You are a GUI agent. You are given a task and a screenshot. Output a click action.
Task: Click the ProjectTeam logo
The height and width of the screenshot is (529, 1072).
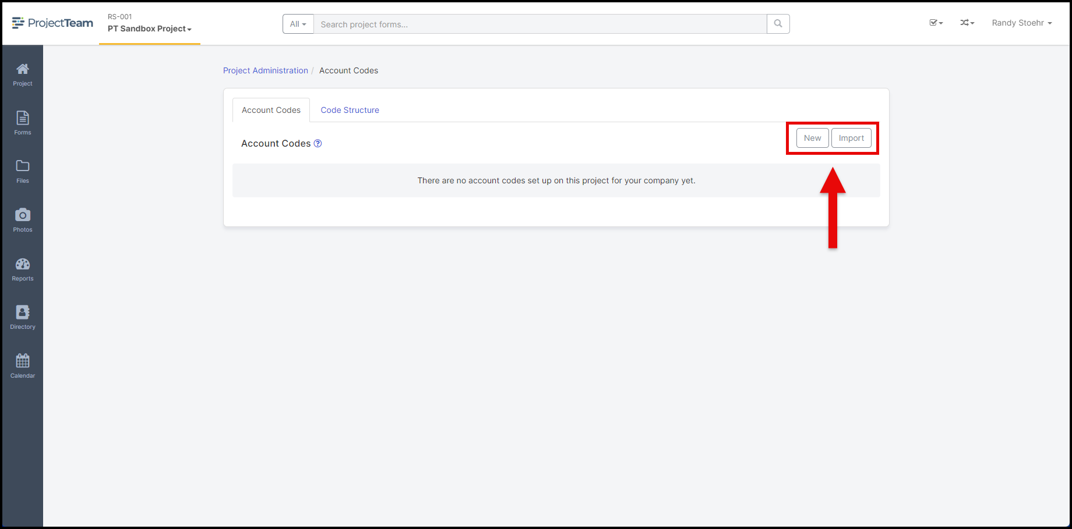click(x=52, y=23)
